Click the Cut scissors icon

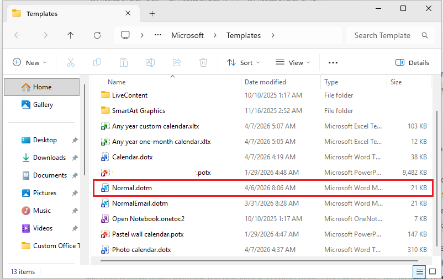click(x=71, y=62)
